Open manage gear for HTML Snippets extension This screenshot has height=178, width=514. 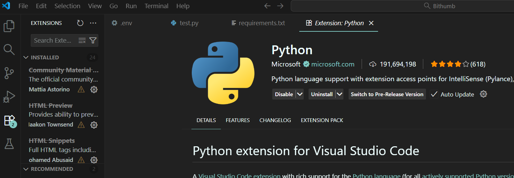click(94, 160)
